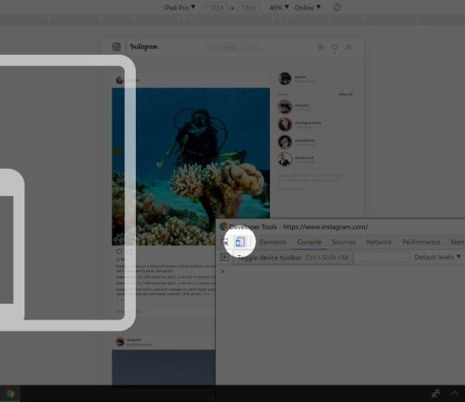Viewport: 465px width, 402px height.
Task: Click the console prompt chevron
Action: point(223,271)
